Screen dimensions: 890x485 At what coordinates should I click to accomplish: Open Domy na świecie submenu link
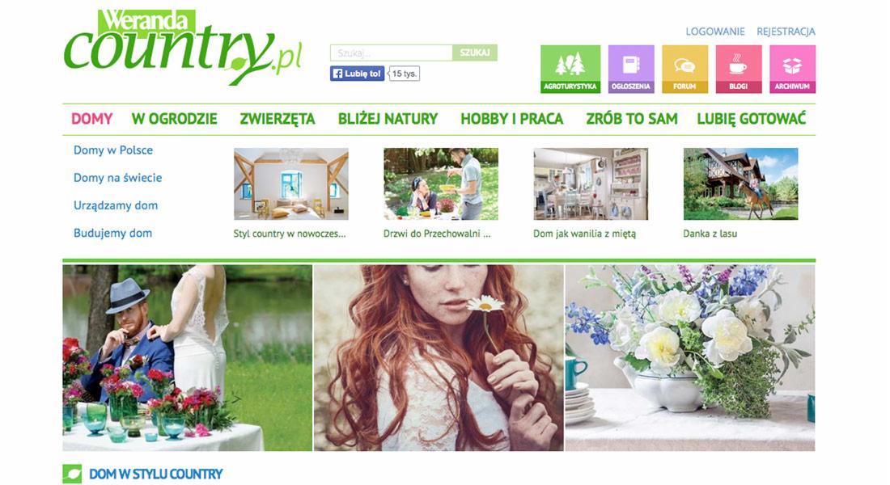point(117,178)
